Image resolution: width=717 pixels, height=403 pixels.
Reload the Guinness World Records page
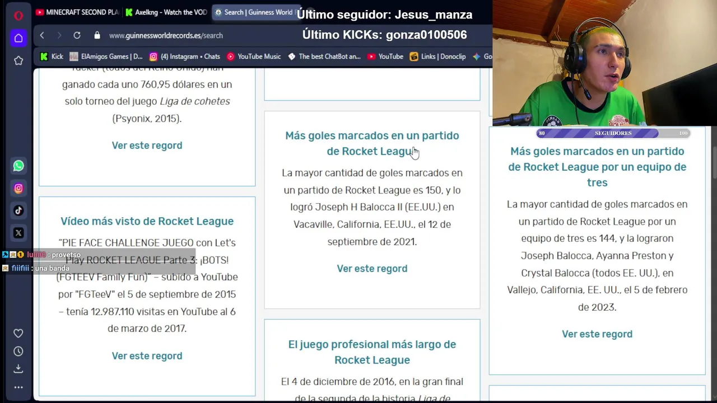77,35
